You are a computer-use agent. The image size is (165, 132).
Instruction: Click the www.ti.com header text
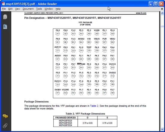pyautogui.click(x=141, y=13)
